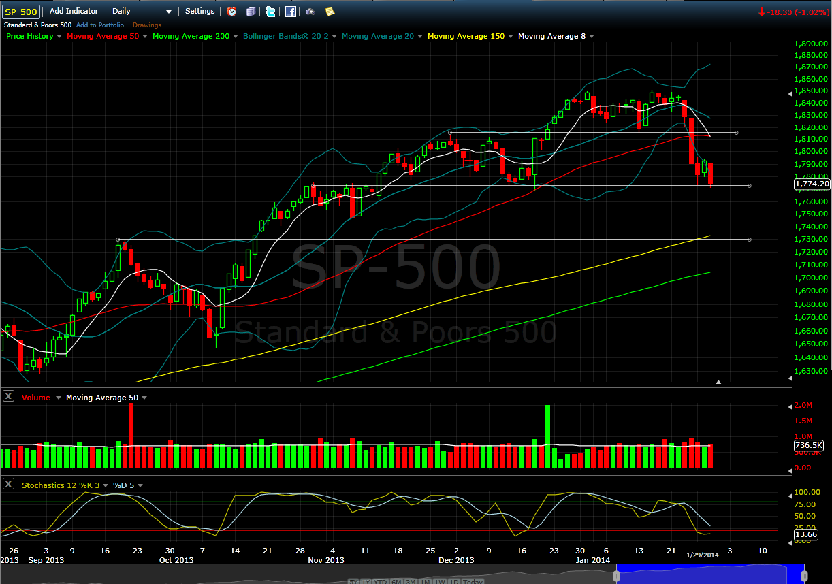This screenshot has height=584, width=832.
Task: Expand the Moving Average 20 dropdown
Action: pyautogui.click(x=420, y=37)
